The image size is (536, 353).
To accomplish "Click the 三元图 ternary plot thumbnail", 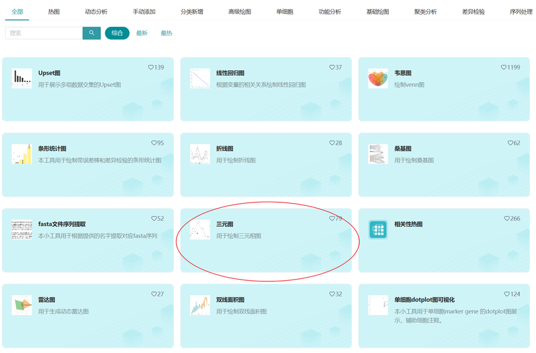I will tap(200, 229).
